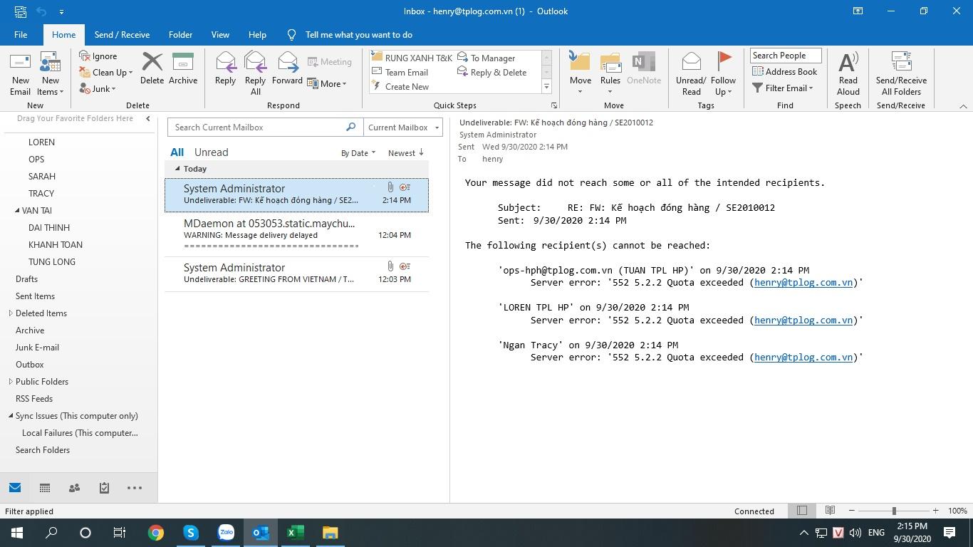Click Send/Receive All Folders

tap(901, 73)
